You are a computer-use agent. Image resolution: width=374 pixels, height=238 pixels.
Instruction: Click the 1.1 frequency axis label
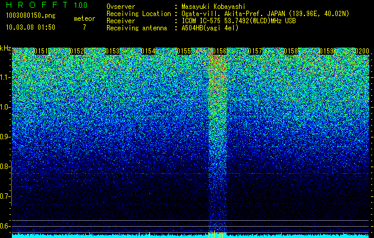(5, 77)
